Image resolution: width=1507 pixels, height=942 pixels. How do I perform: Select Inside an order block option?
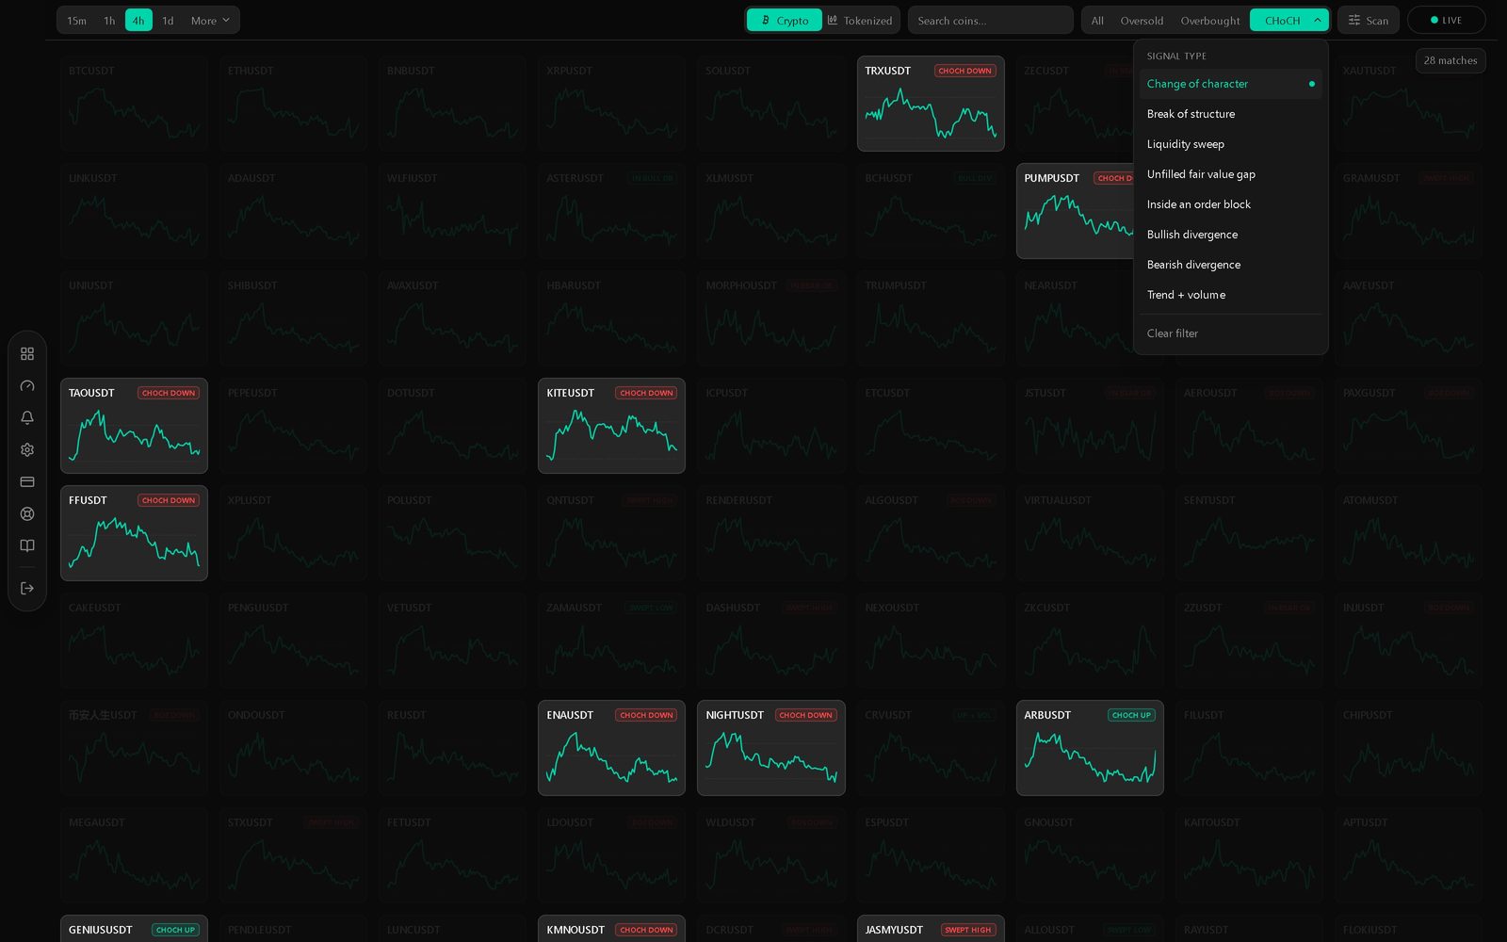[x=1231, y=204]
